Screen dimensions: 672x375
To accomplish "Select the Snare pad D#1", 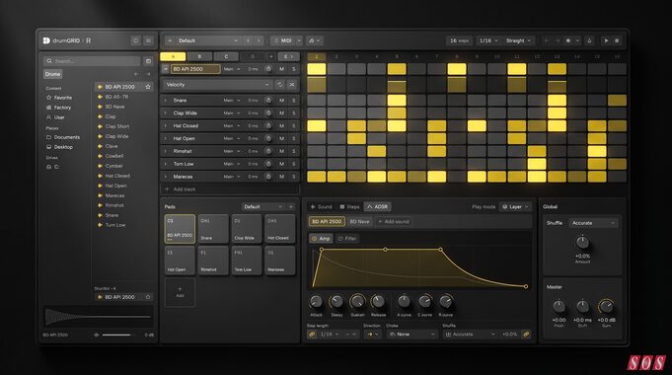I will coord(213,229).
